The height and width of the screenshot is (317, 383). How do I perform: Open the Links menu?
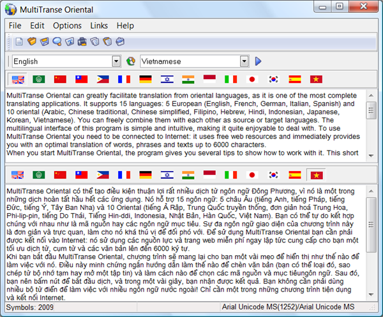click(x=99, y=26)
